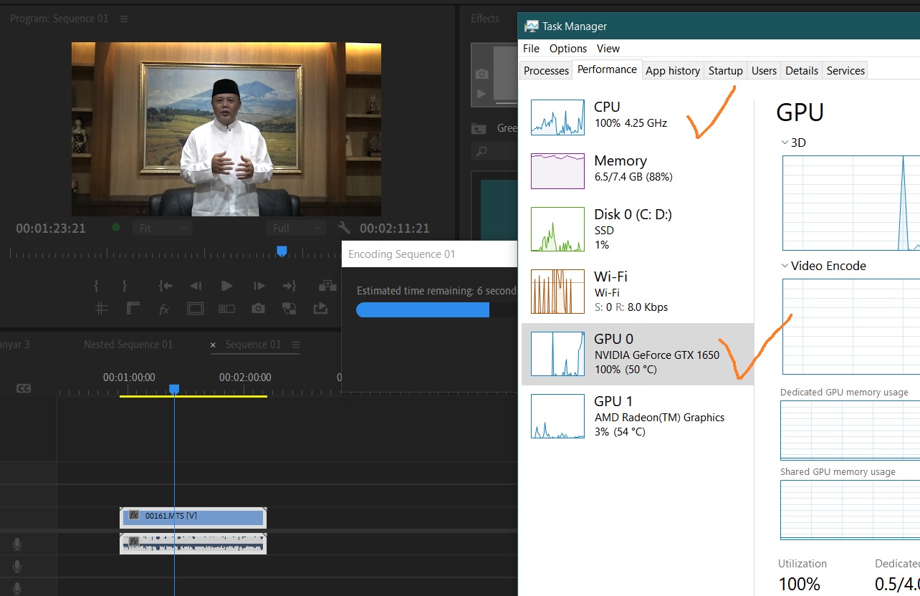The height and width of the screenshot is (596, 920).
Task: Click the Program monitor playhead marker
Action: [282, 251]
